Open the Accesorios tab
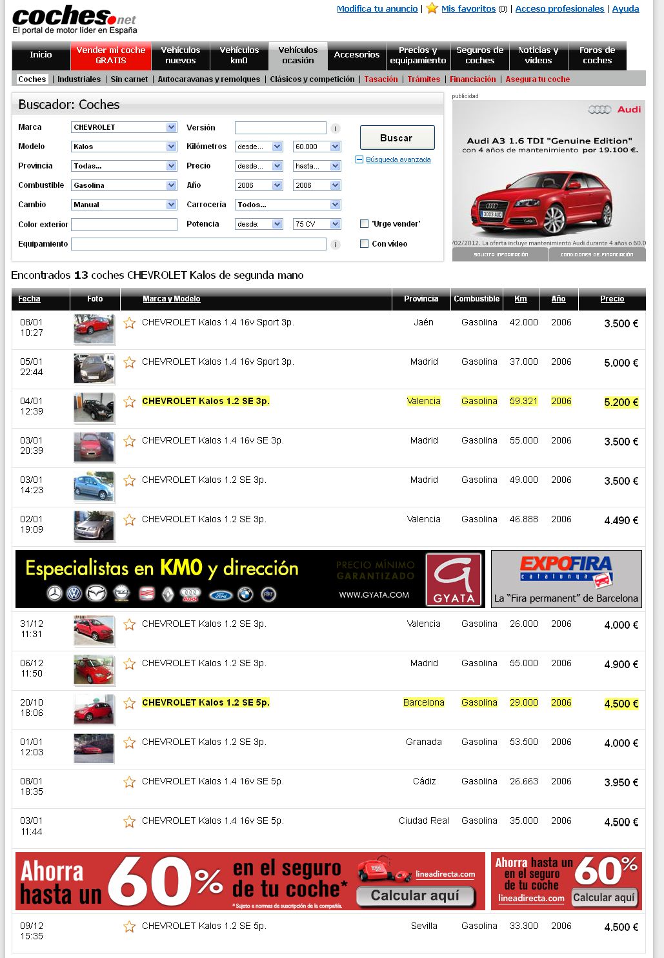 [x=357, y=56]
